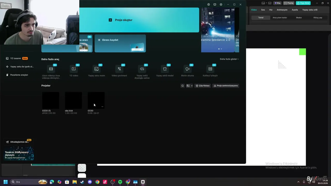Image resolution: width=331 pixels, height=186 pixels.
Task: Open Steam from the taskbar
Action: 82,182
